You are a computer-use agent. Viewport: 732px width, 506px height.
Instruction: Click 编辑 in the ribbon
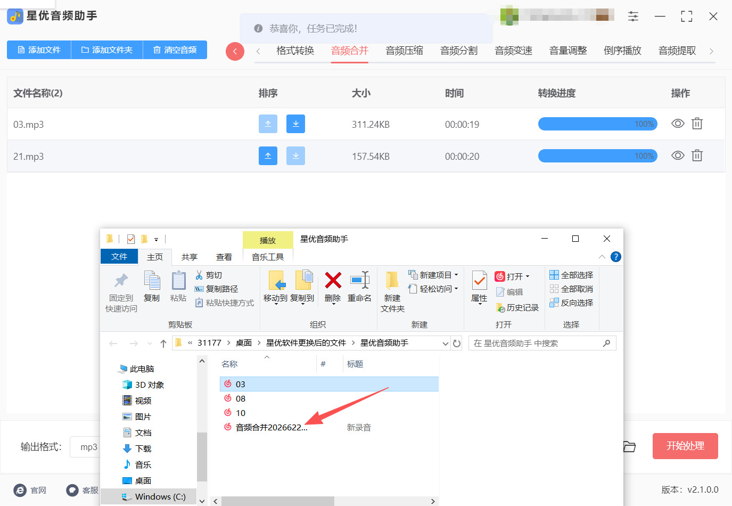(509, 292)
